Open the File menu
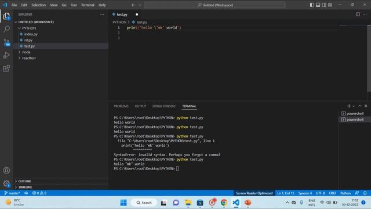The height and width of the screenshot is (209, 371). coord(14,5)
